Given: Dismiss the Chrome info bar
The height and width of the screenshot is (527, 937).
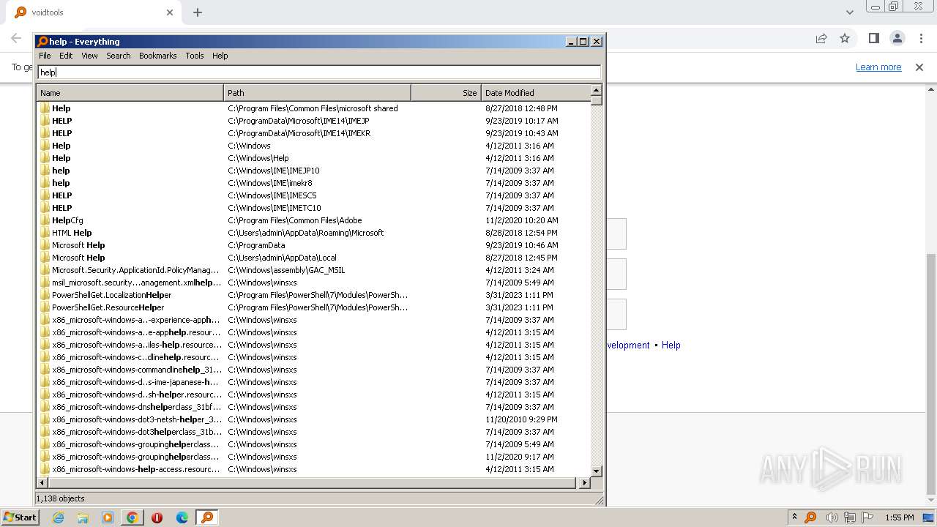Looking at the screenshot, I should coord(919,67).
